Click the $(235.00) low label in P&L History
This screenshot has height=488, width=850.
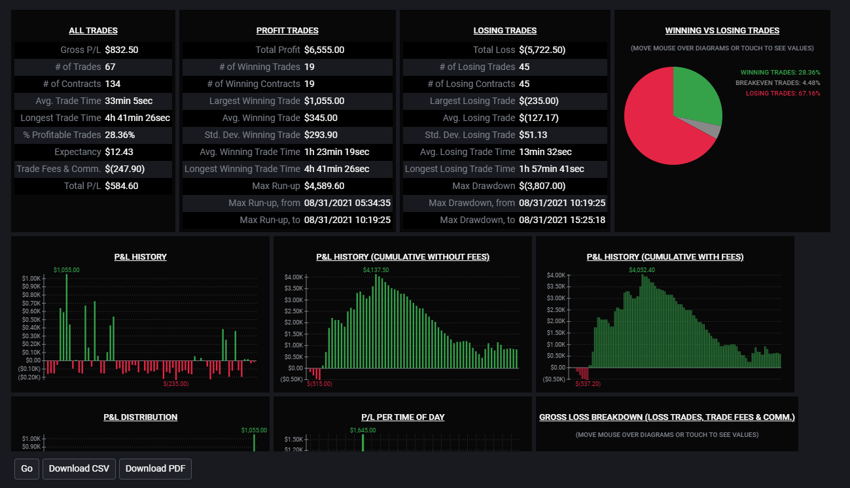175,384
